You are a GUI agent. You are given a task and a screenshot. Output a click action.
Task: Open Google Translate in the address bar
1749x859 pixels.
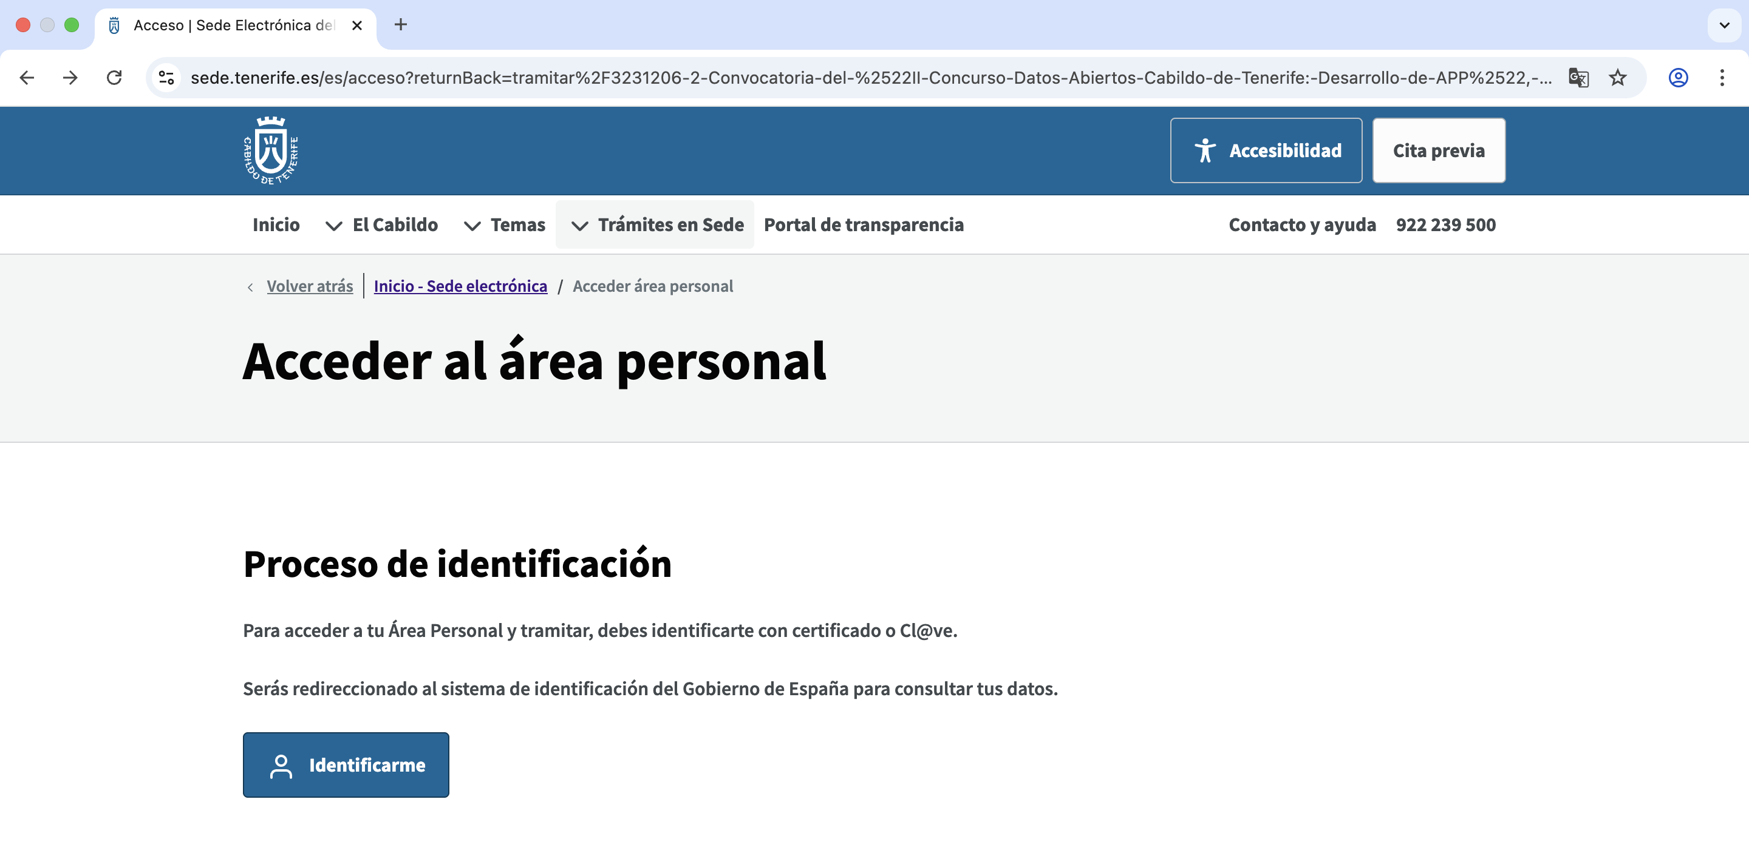[x=1577, y=77]
